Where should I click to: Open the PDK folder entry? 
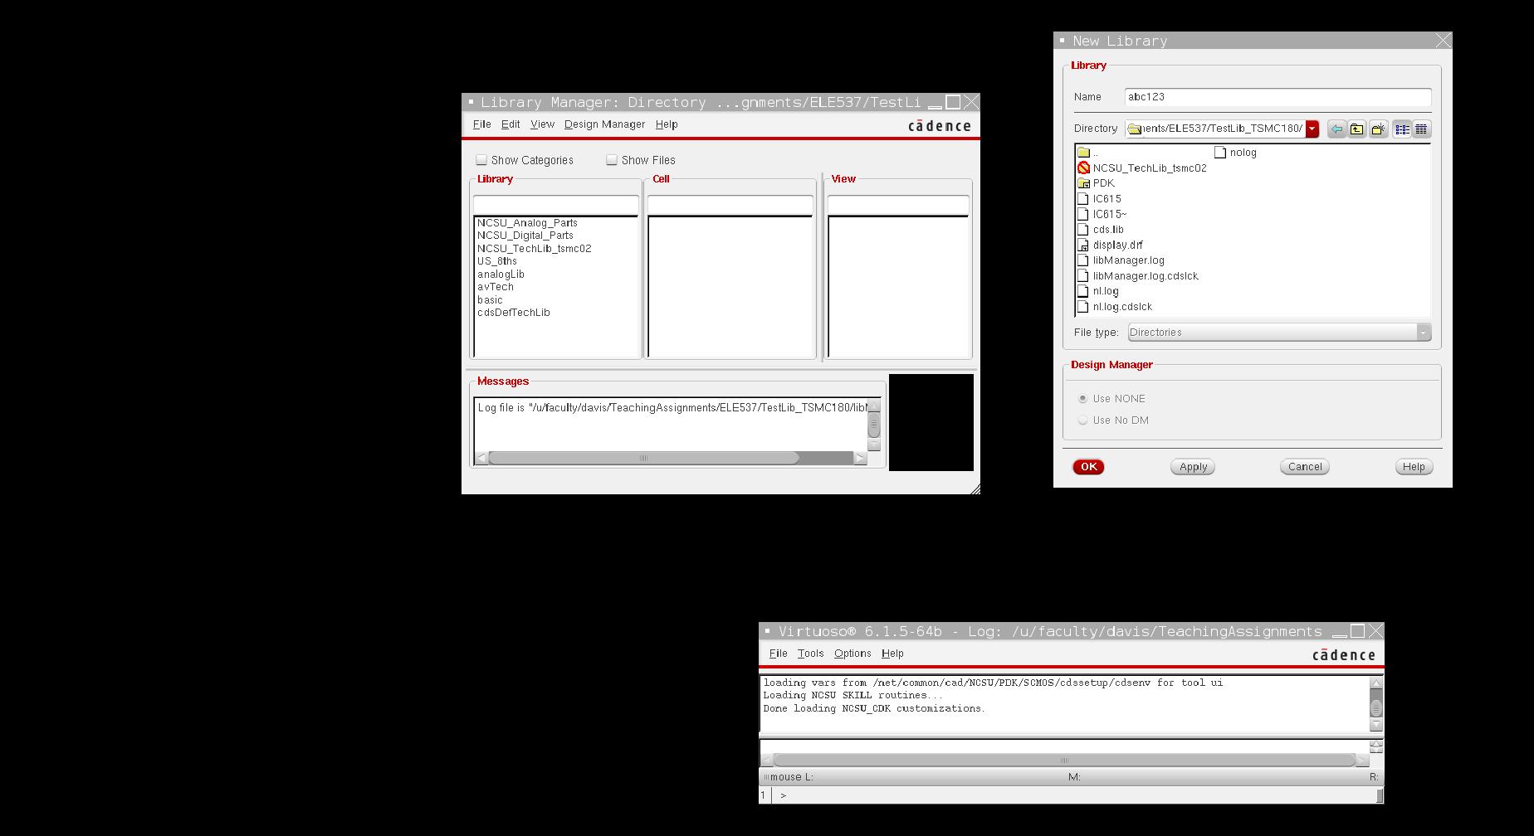coord(1096,183)
